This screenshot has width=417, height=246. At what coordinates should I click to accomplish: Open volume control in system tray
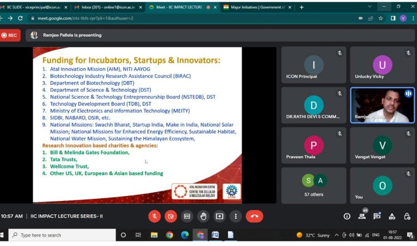tap(351, 235)
